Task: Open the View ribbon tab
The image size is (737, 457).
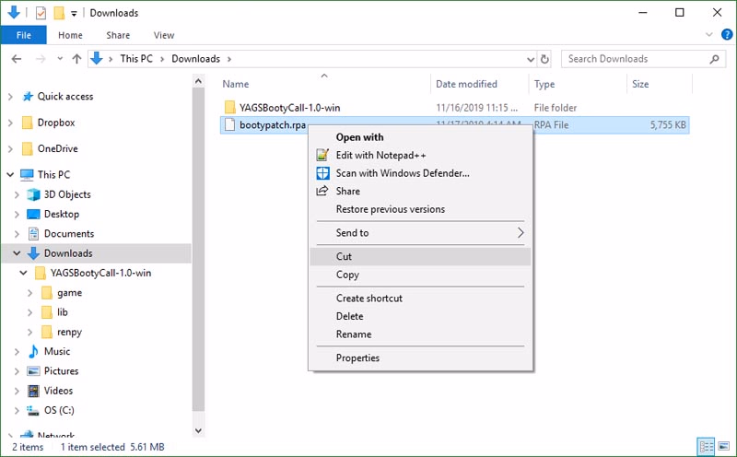Action: tap(164, 36)
